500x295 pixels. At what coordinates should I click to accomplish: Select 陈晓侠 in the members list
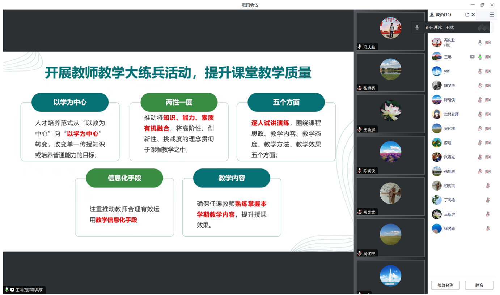(449, 100)
